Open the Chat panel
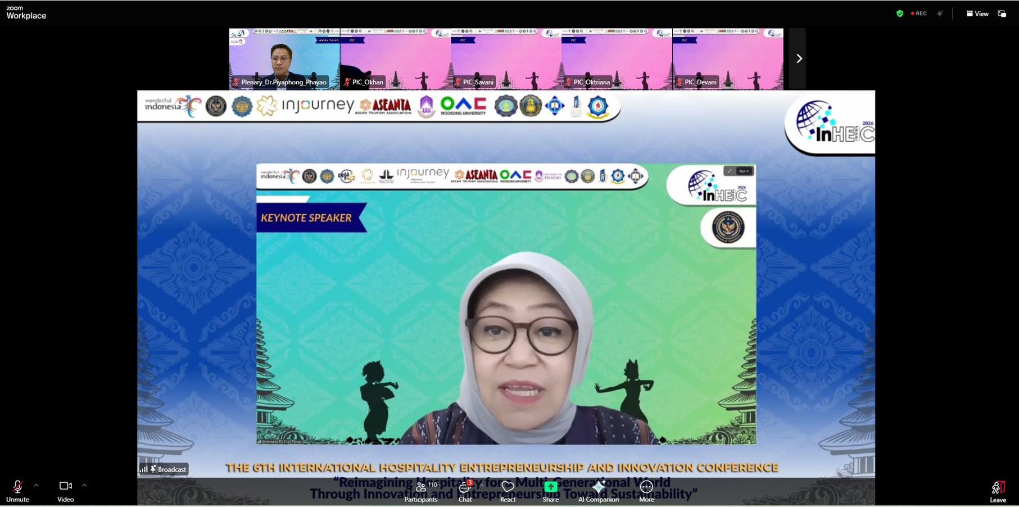The image size is (1019, 507). (465, 491)
